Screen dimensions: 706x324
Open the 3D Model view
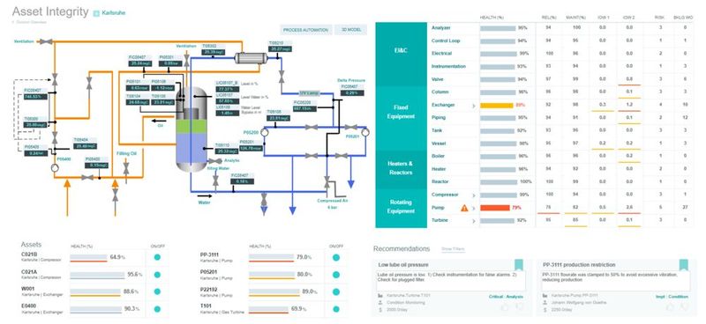[x=351, y=30]
